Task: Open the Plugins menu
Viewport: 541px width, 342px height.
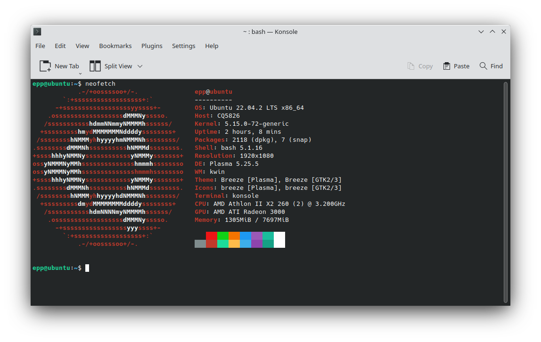Action: (x=152, y=46)
